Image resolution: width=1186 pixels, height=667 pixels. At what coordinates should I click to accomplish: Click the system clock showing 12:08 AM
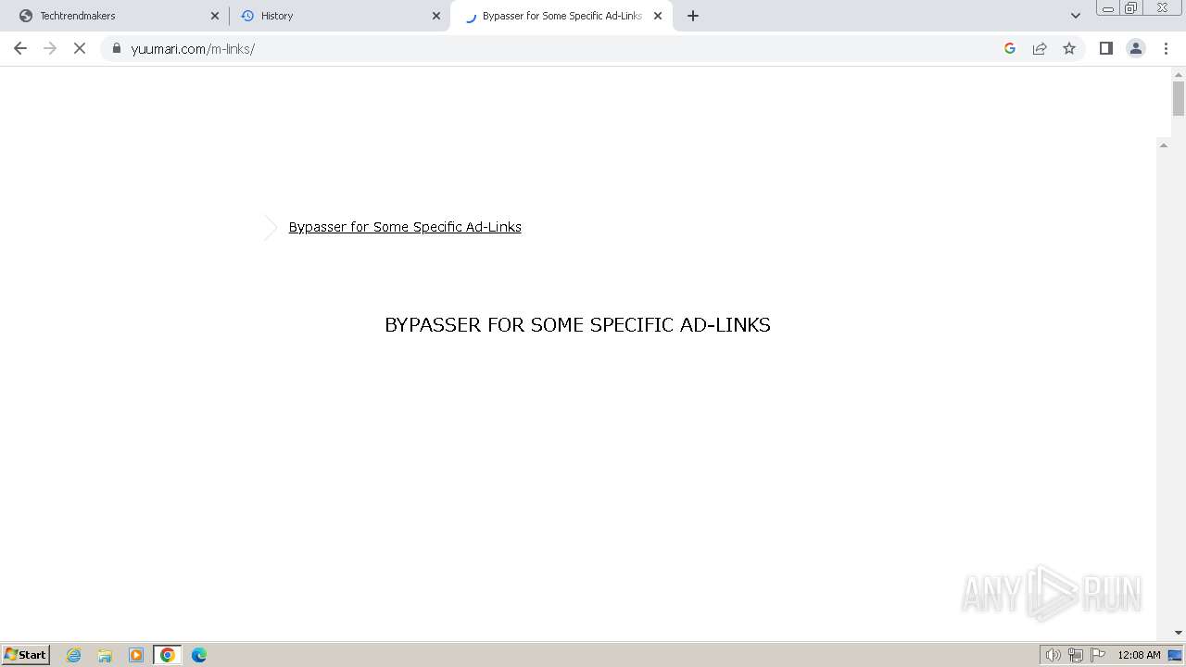pos(1139,655)
